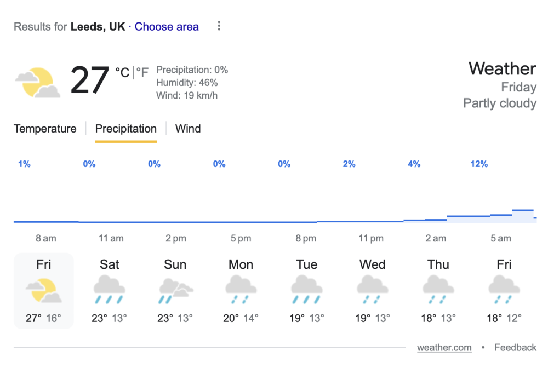Viewport: 548px width, 374px height.
Task: Switch units to °F
Action: pyautogui.click(x=142, y=72)
